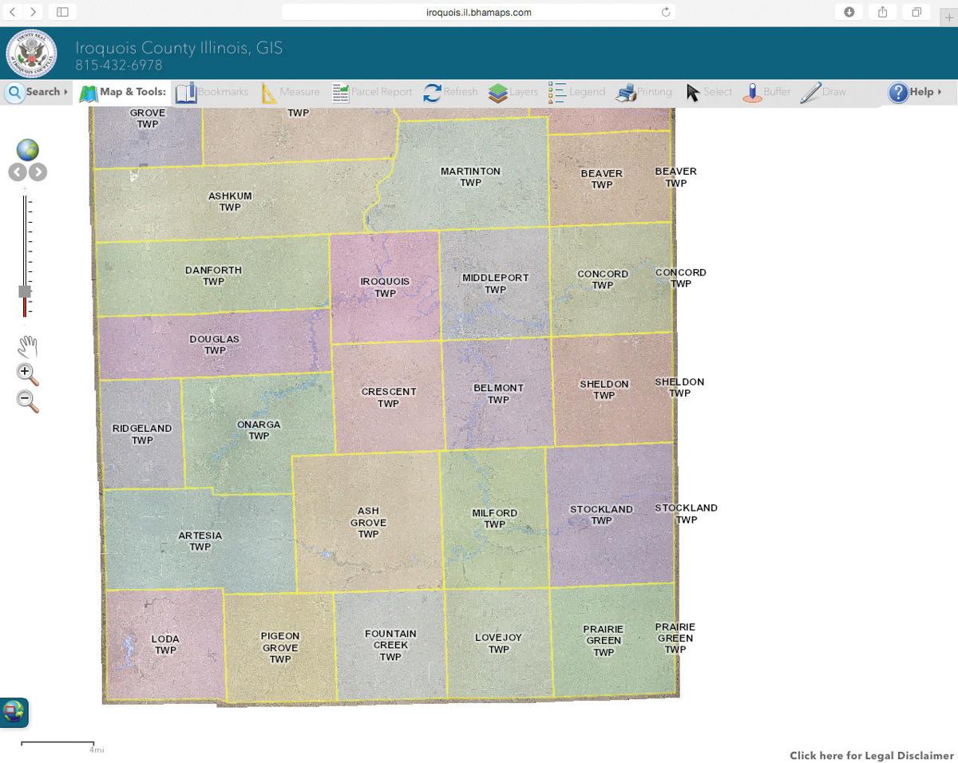Click the RIDGELAND TWP label
Image resolution: width=958 pixels, height=763 pixels.
(142, 434)
